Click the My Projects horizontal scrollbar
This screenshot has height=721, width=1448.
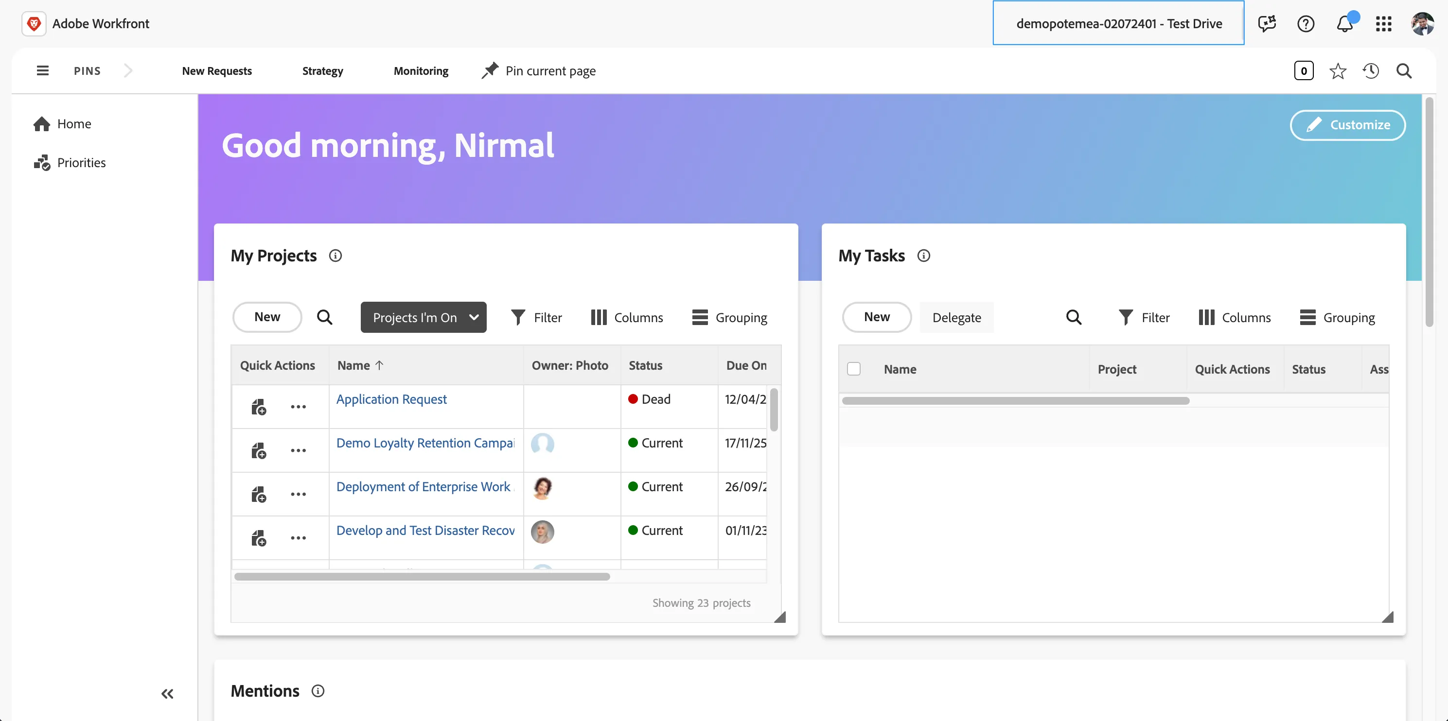tap(422, 577)
